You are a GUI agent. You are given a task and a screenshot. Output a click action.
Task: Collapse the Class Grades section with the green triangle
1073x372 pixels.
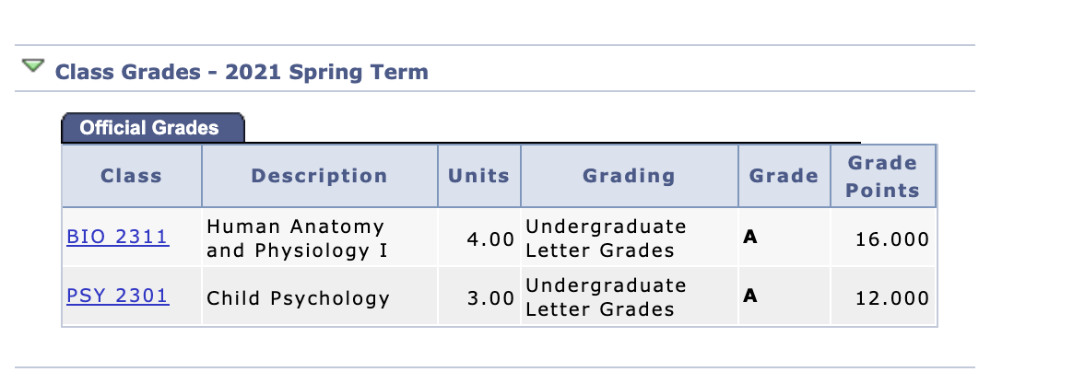(33, 66)
